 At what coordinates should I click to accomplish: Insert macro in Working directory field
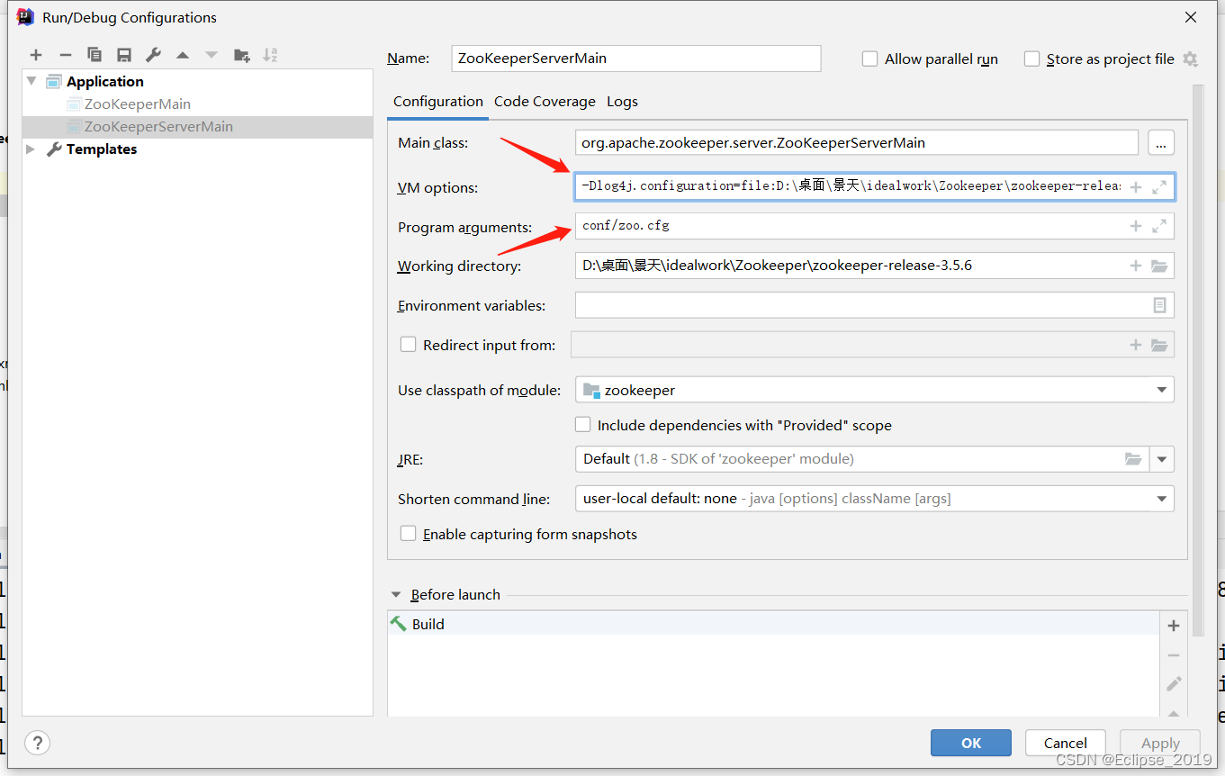1136,266
